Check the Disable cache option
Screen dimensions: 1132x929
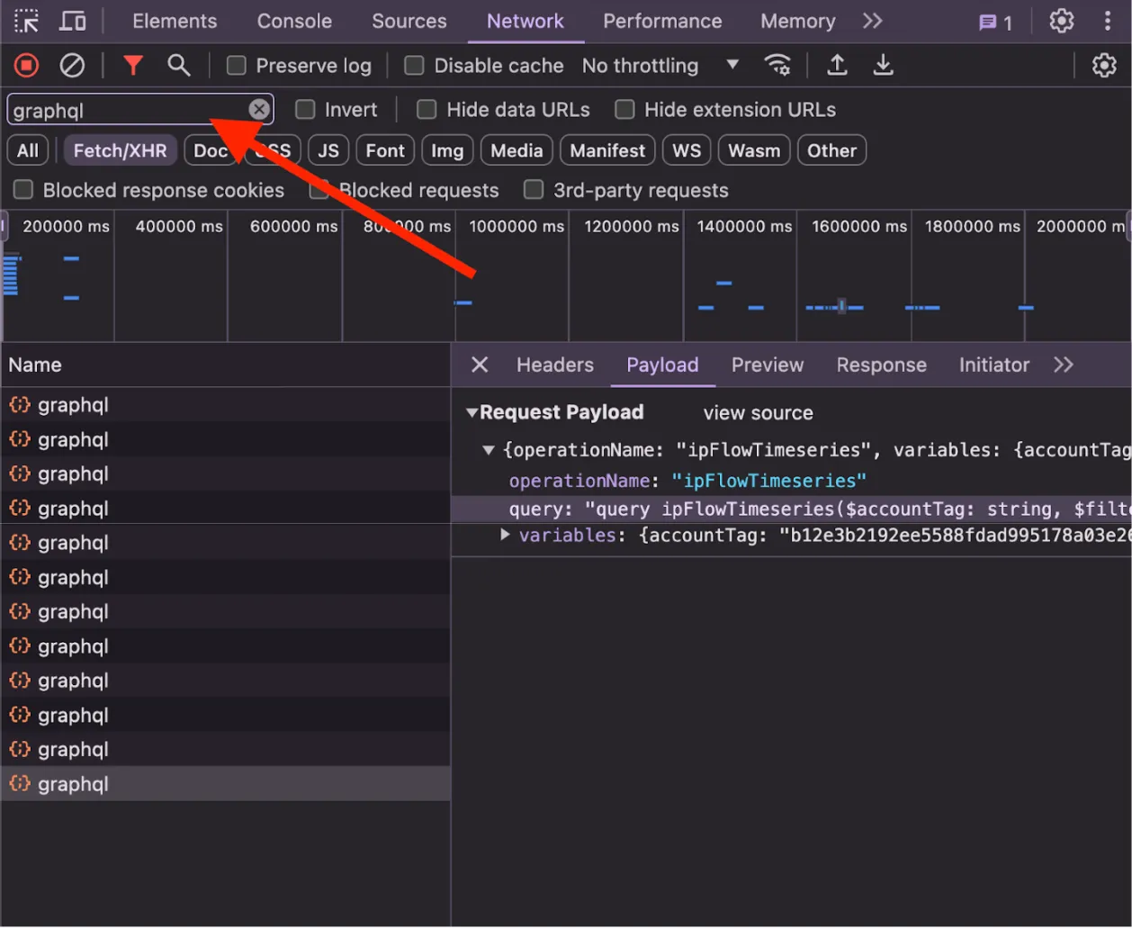click(414, 65)
